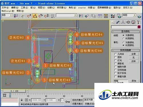Click the 全部 (All) button
143x107 pixels.
pyautogui.click(x=134, y=54)
